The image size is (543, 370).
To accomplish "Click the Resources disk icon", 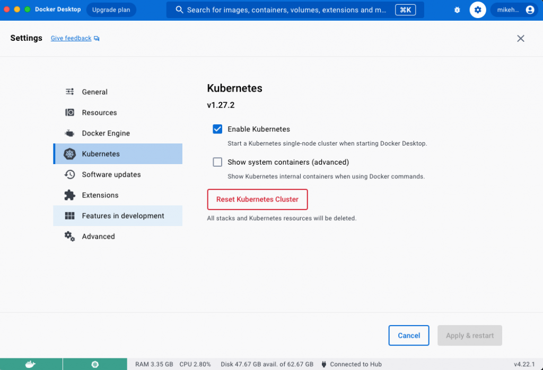I will (69, 113).
